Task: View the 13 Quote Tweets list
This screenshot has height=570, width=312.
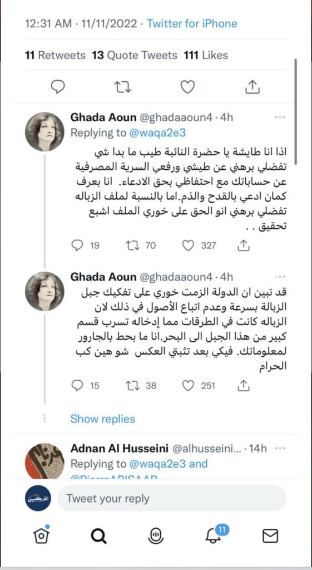Action: click(135, 55)
